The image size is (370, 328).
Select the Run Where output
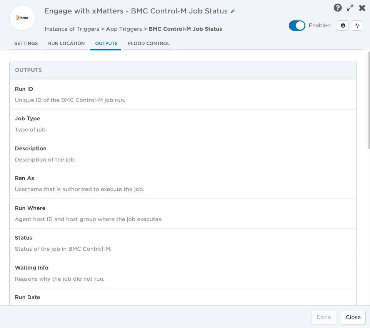183,213
